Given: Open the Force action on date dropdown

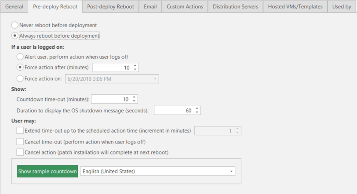Looking at the screenshot, I should (155, 79).
